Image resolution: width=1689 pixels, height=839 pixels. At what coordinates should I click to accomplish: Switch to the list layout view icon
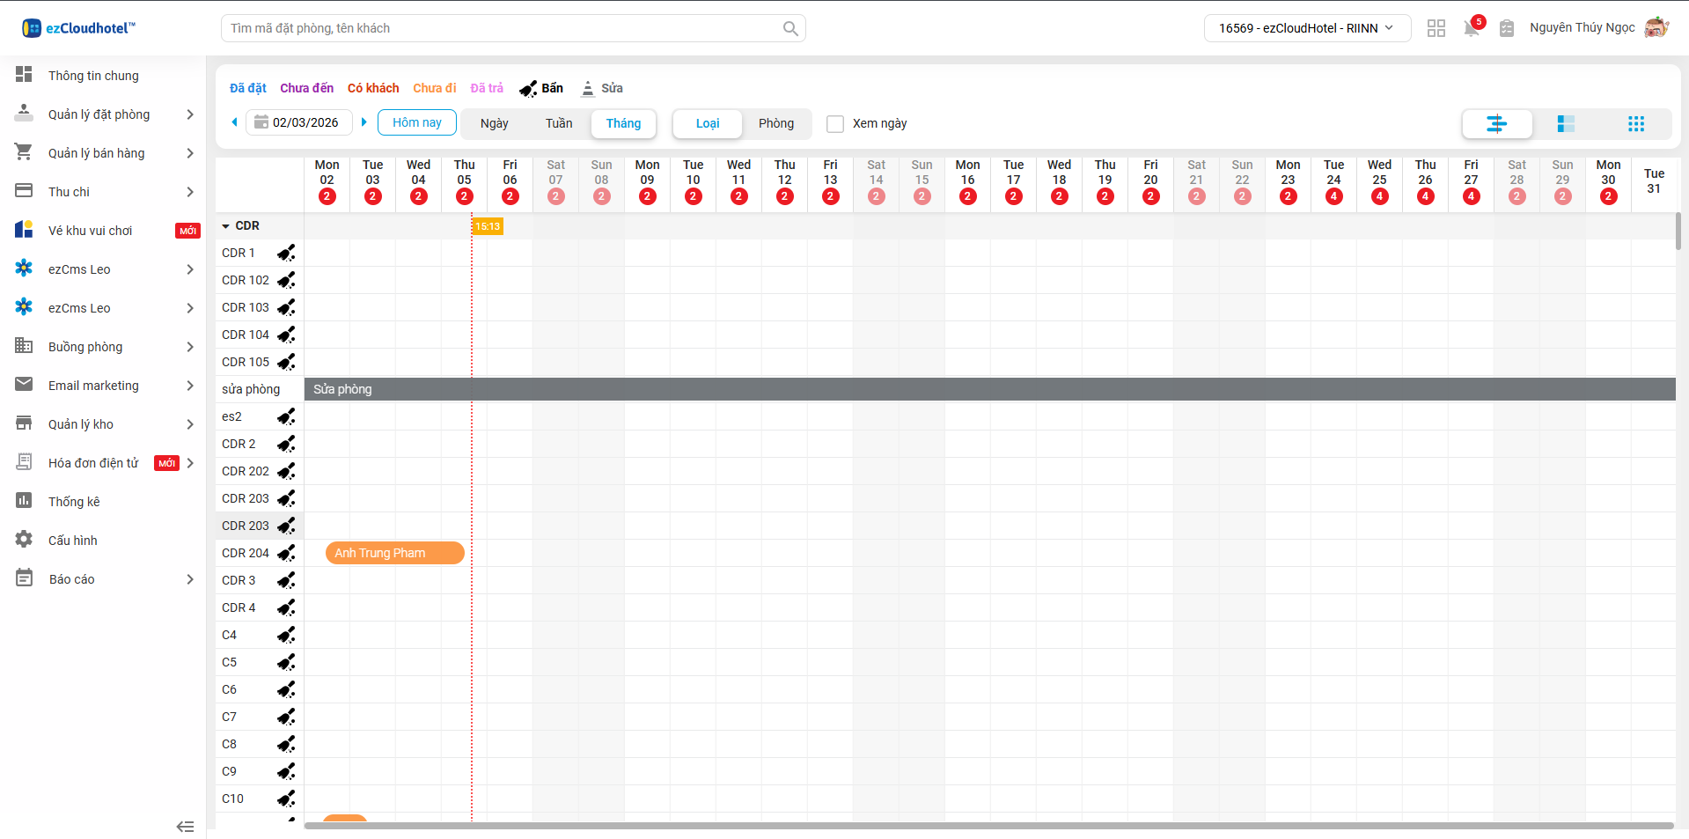(x=1565, y=124)
